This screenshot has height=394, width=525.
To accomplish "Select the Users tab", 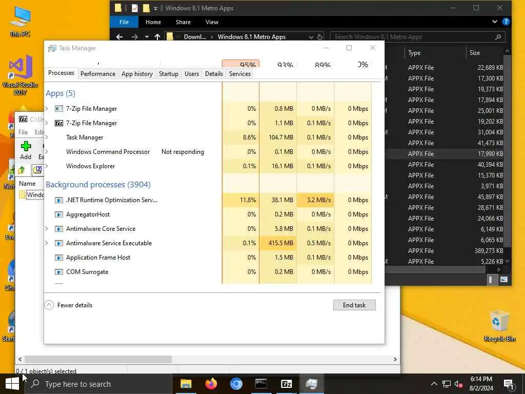I will pos(192,74).
